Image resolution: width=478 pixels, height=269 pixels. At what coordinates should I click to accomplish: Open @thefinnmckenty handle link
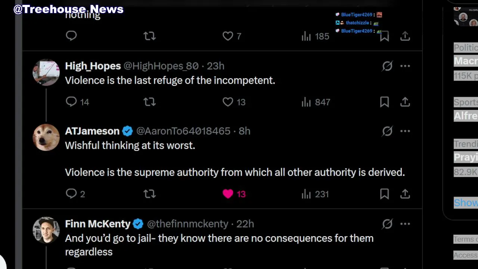point(187,224)
